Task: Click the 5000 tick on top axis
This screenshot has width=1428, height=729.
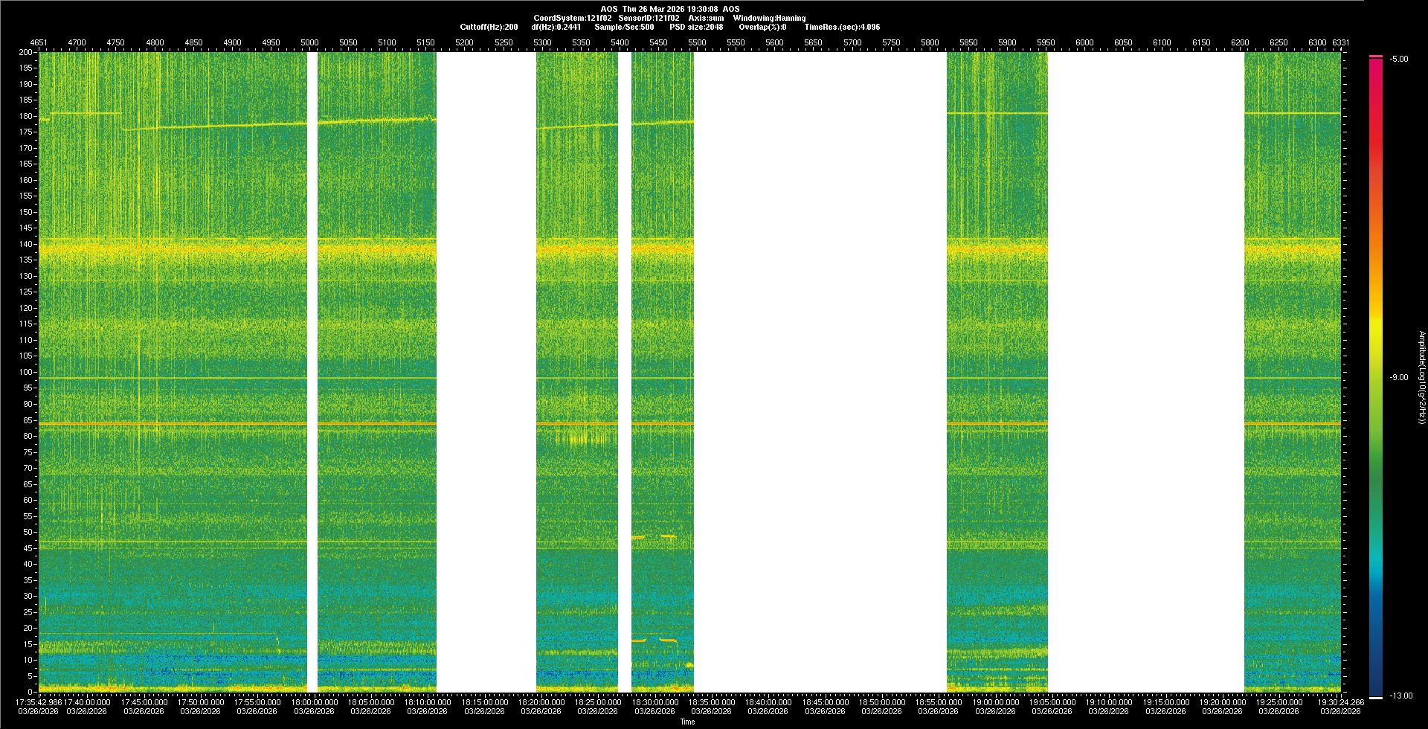Action: (309, 42)
